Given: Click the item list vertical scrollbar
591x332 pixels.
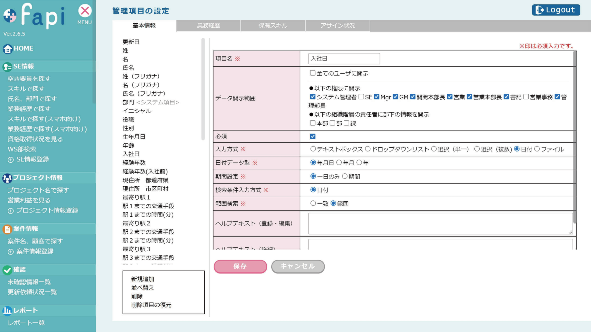Looking at the screenshot, I should click(x=203, y=89).
